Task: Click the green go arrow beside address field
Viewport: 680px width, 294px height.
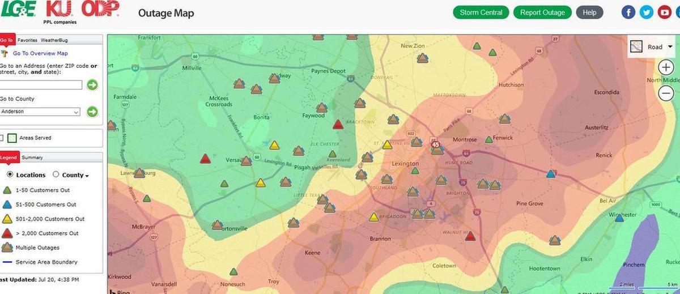Action: tap(92, 85)
